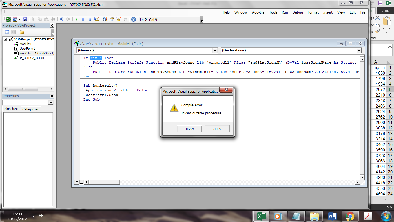This screenshot has height=222, width=394.
Task: Open the Edit menu
Action: pyautogui.click(x=353, y=12)
